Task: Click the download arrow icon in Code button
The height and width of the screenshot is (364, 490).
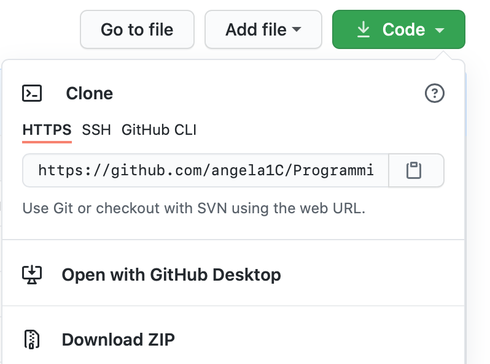Action: tap(363, 29)
